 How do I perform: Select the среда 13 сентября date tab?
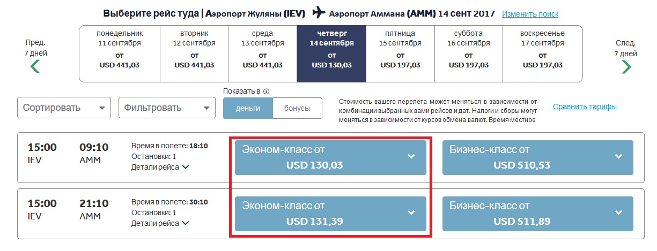pyautogui.click(x=262, y=54)
